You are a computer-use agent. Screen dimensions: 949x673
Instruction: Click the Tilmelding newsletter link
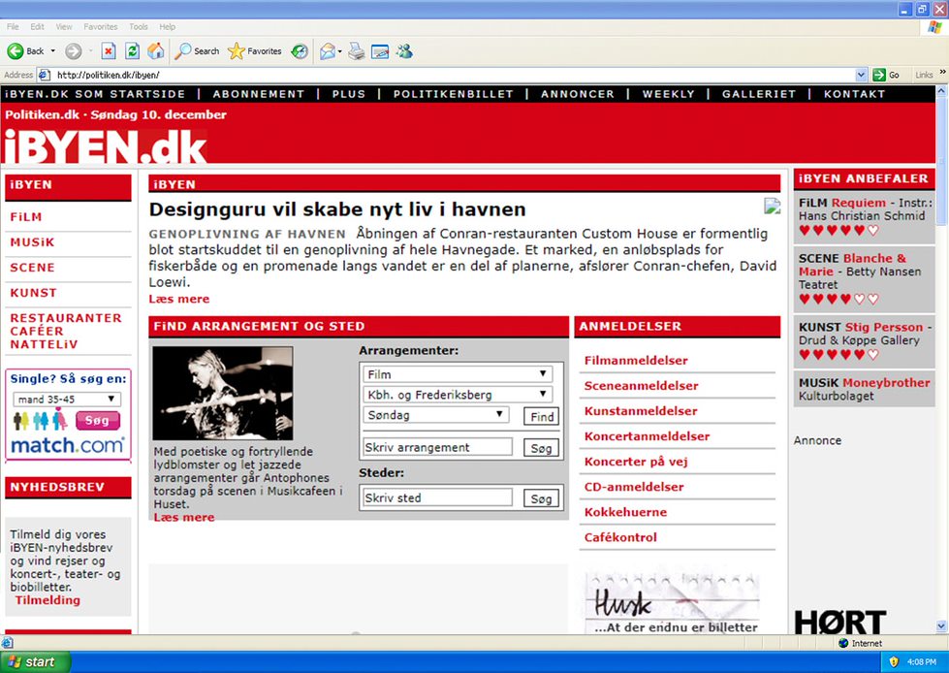click(47, 600)
